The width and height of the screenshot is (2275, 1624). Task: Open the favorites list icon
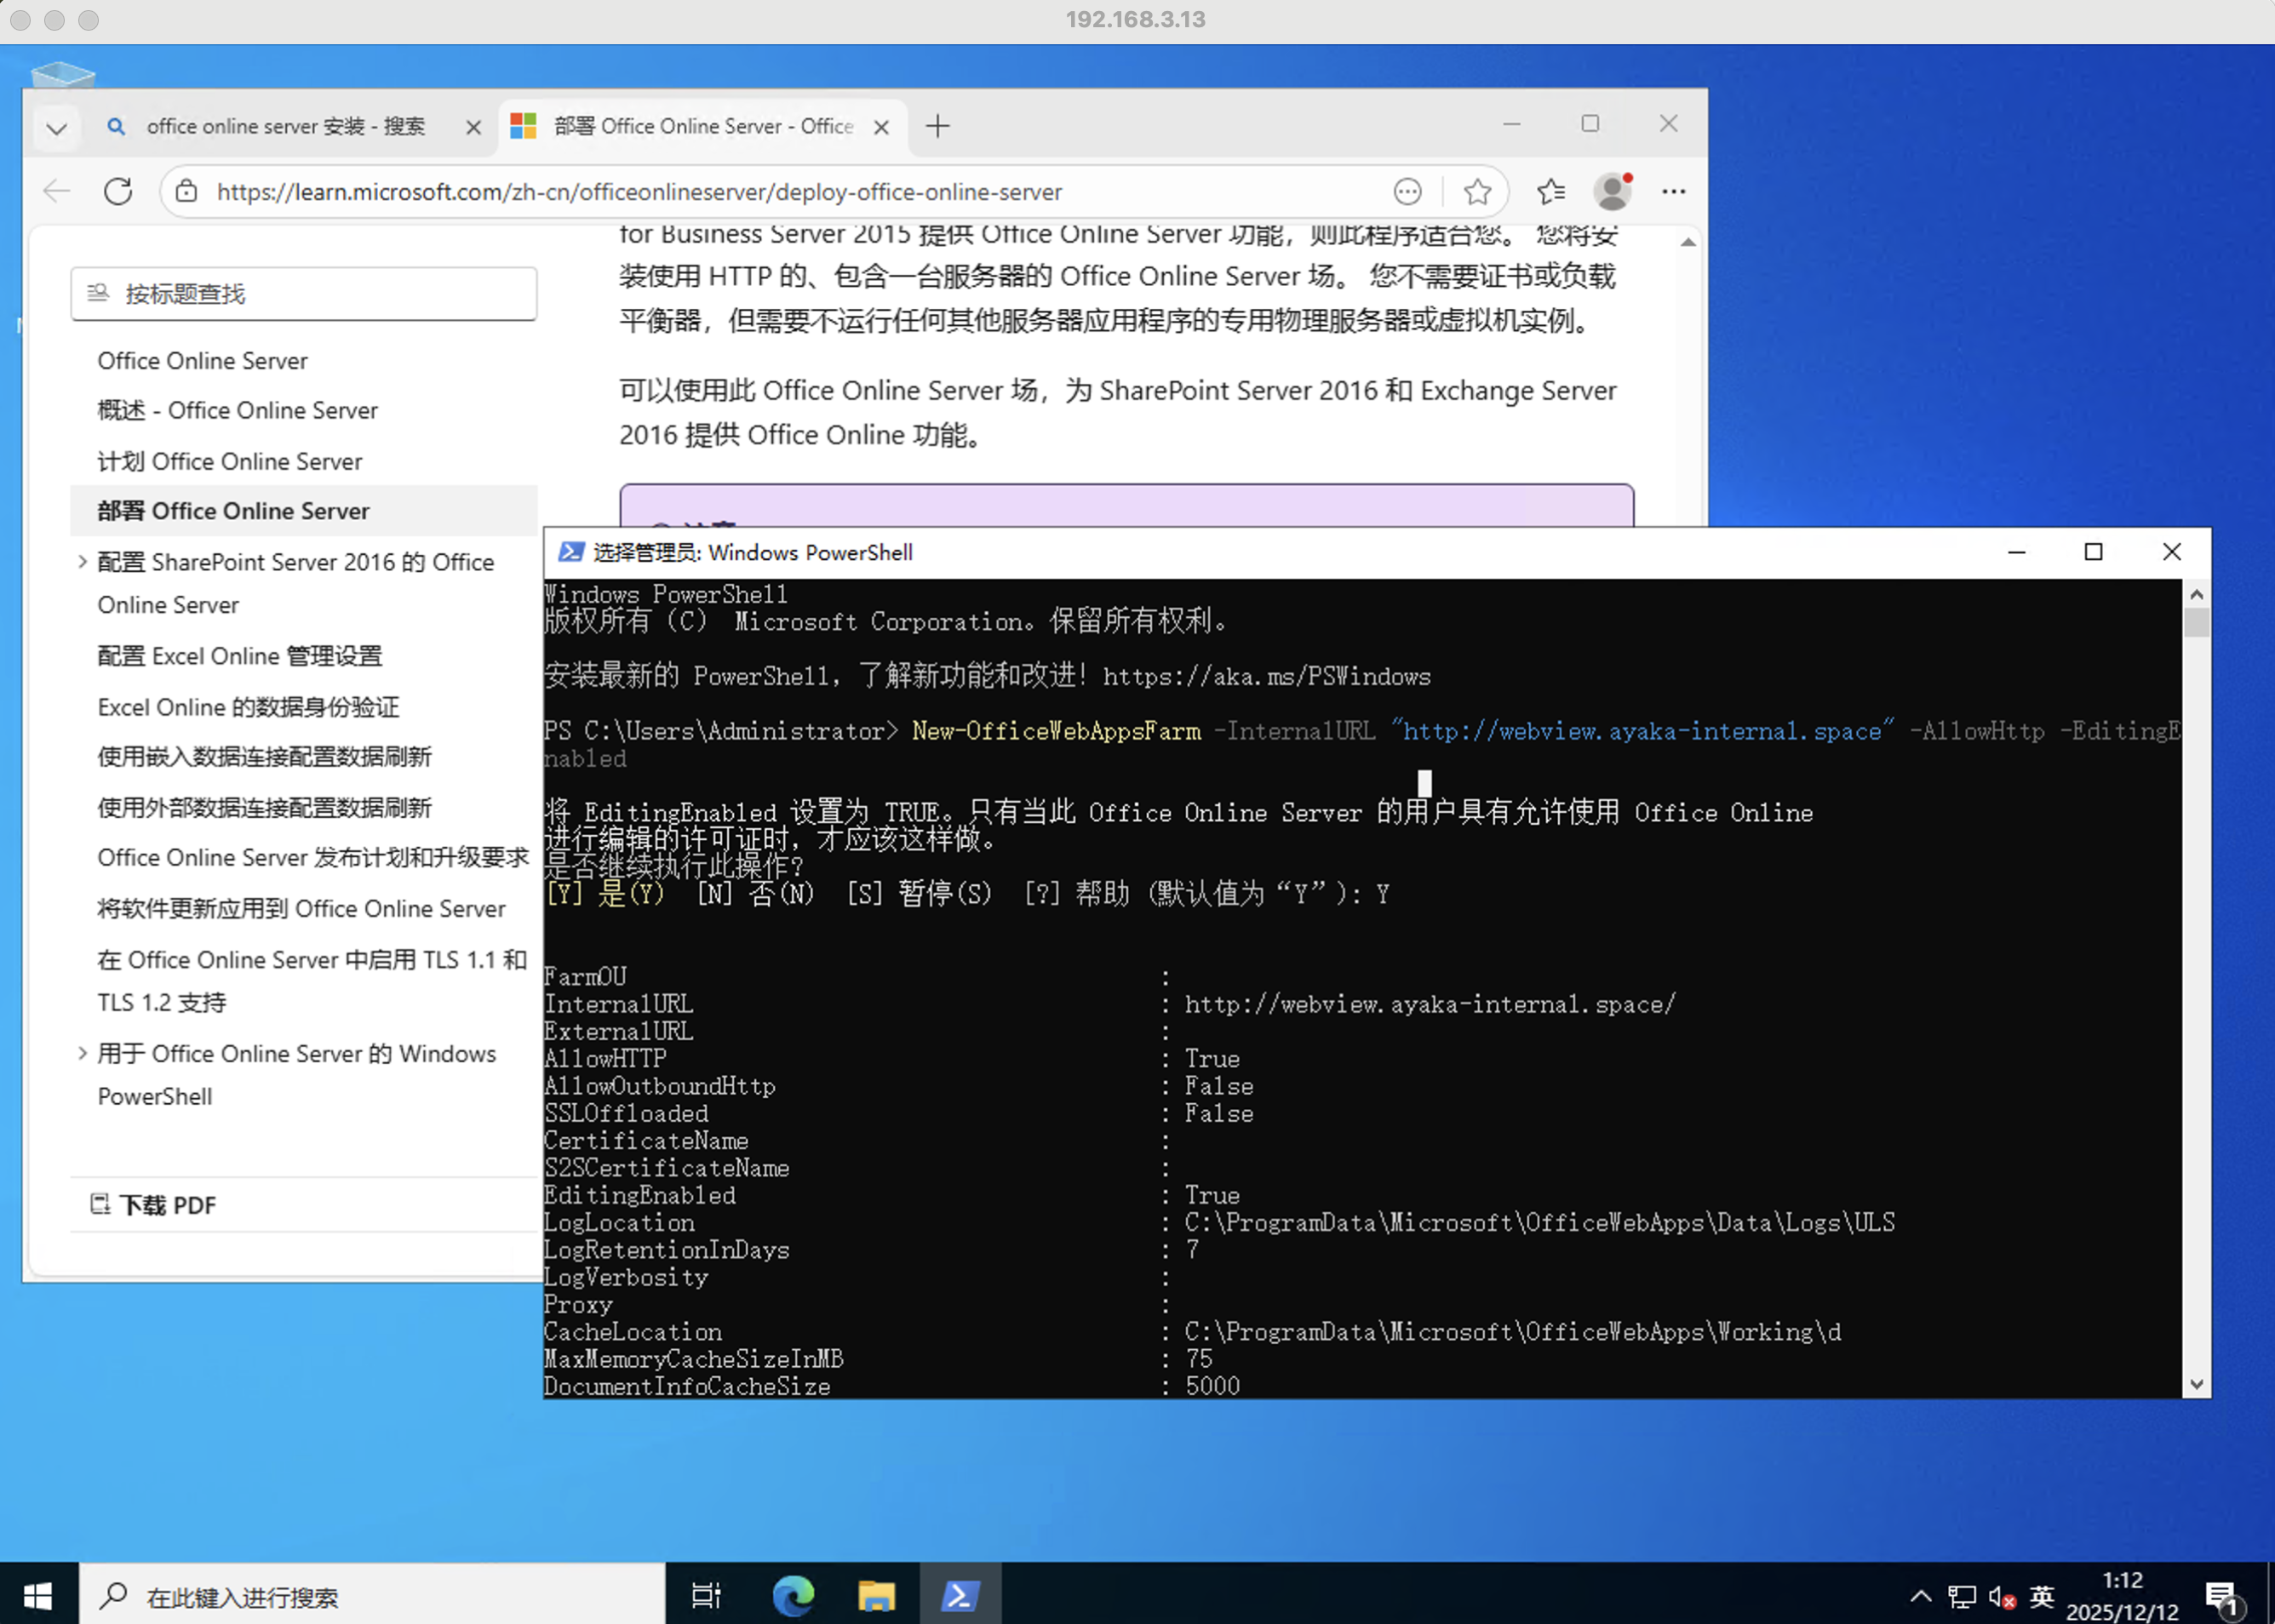click(1550, 191)
